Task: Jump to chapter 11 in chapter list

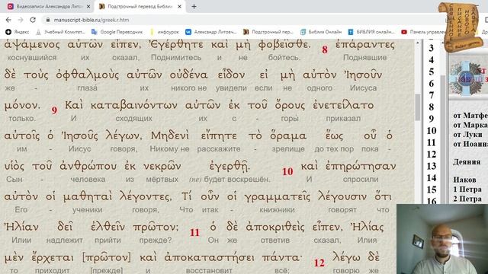Action: click(432, 142)
